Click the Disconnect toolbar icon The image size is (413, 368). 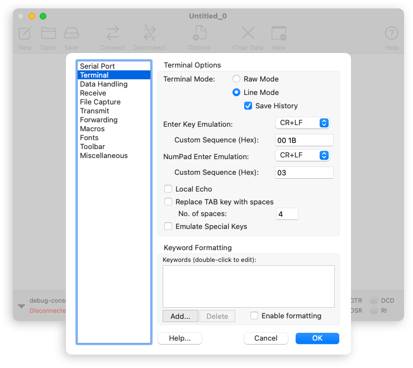[149, 34]
